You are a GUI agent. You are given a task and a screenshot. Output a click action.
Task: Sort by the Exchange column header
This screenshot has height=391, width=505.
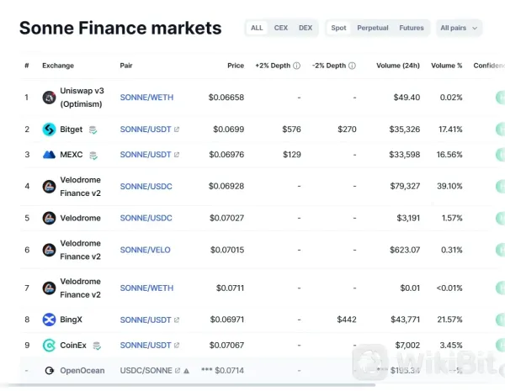[58, 66]
